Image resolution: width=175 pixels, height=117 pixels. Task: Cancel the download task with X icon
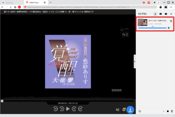171,21
